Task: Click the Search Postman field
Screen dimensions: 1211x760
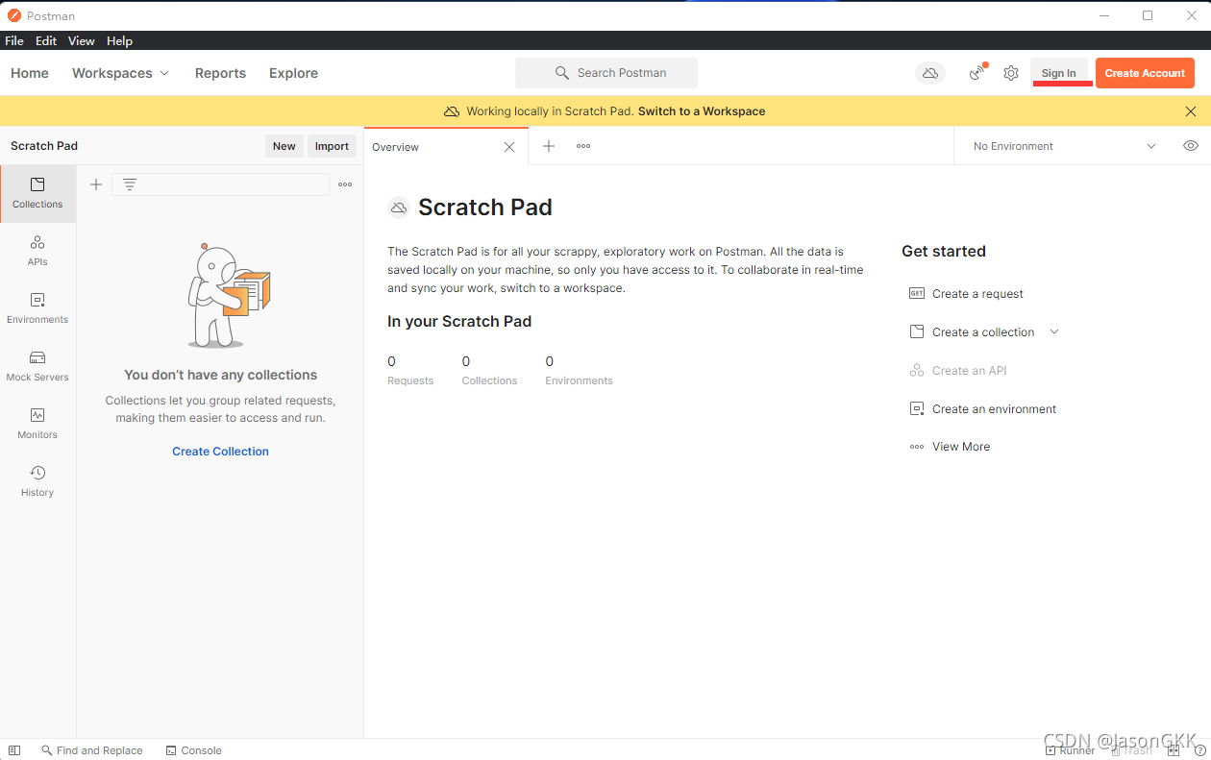Action: click(606, 73)
